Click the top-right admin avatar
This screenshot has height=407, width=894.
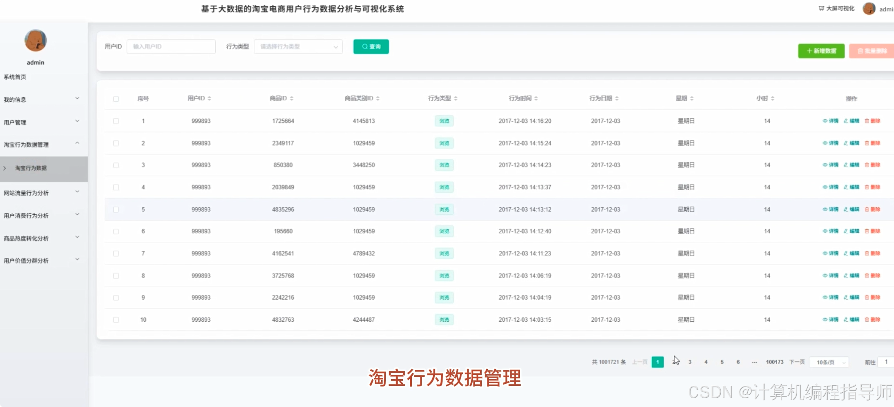tap(869, 9)
